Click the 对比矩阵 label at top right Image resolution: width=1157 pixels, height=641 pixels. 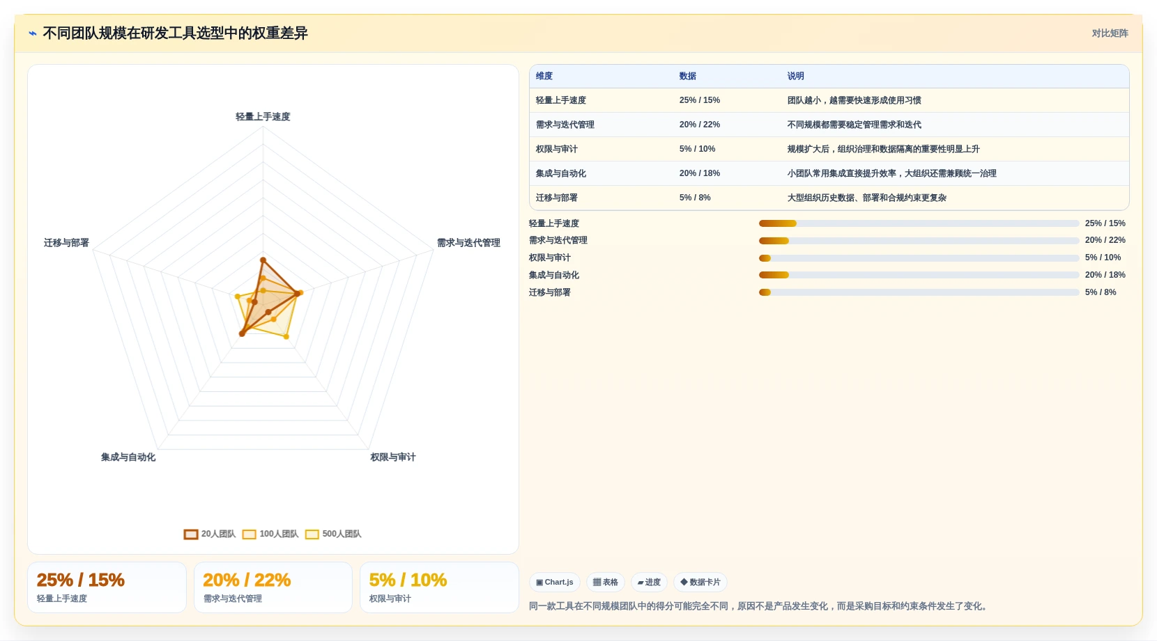pyautogui.click(x=1110, y=33)
